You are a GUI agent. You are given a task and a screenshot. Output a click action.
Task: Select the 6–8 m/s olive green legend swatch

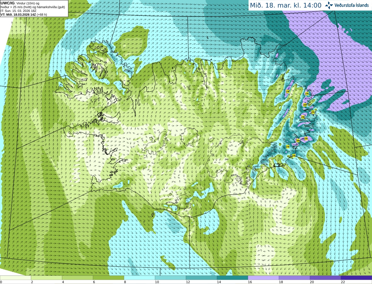pos(108,278)
